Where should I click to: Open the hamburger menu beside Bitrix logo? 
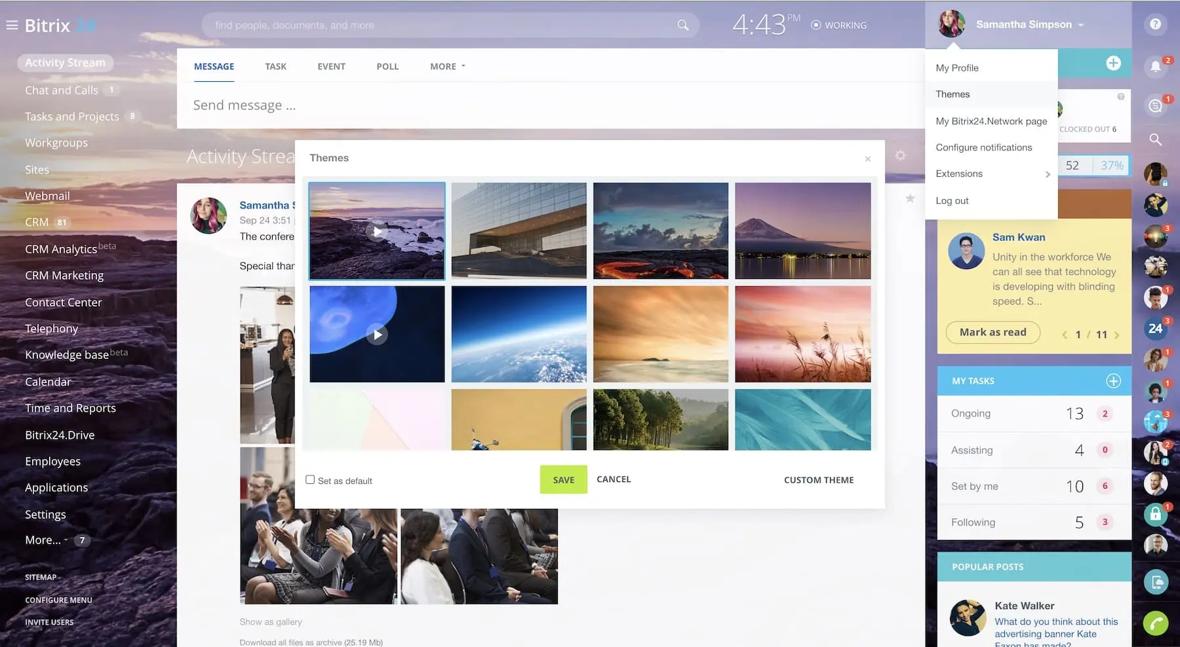12,26
